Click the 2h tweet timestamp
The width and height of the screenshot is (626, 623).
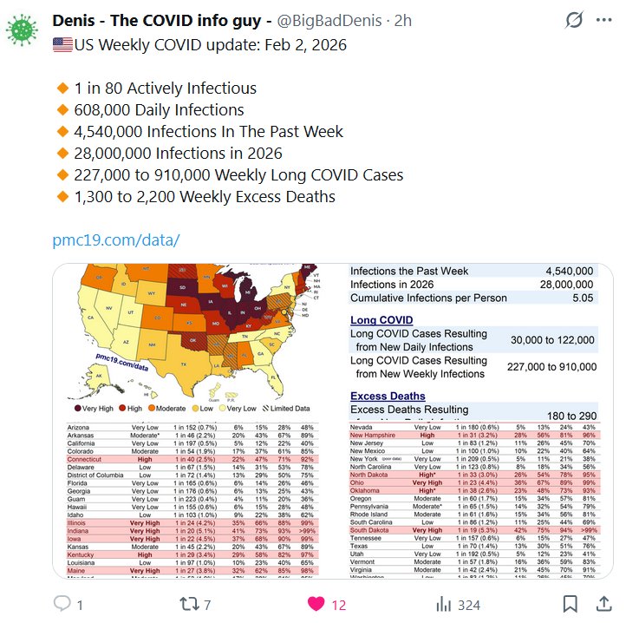click(403, 20)
